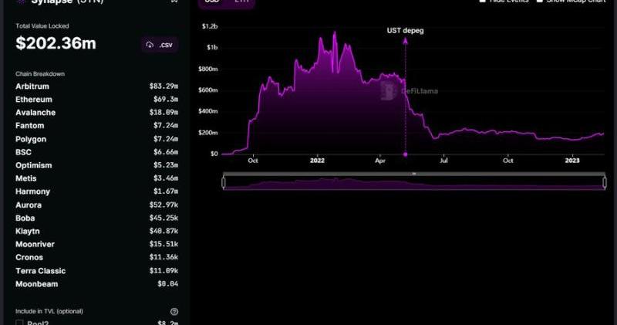
Task: Click the UST depeg event marker label
Action: [405, 31]
